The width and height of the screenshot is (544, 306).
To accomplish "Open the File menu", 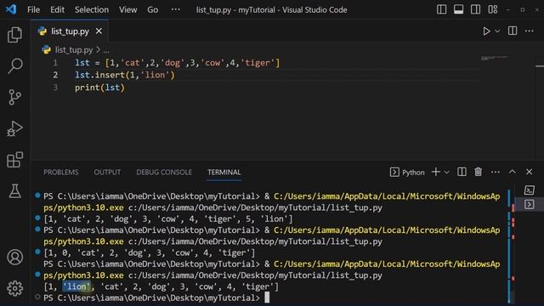I will pos(34,9).
